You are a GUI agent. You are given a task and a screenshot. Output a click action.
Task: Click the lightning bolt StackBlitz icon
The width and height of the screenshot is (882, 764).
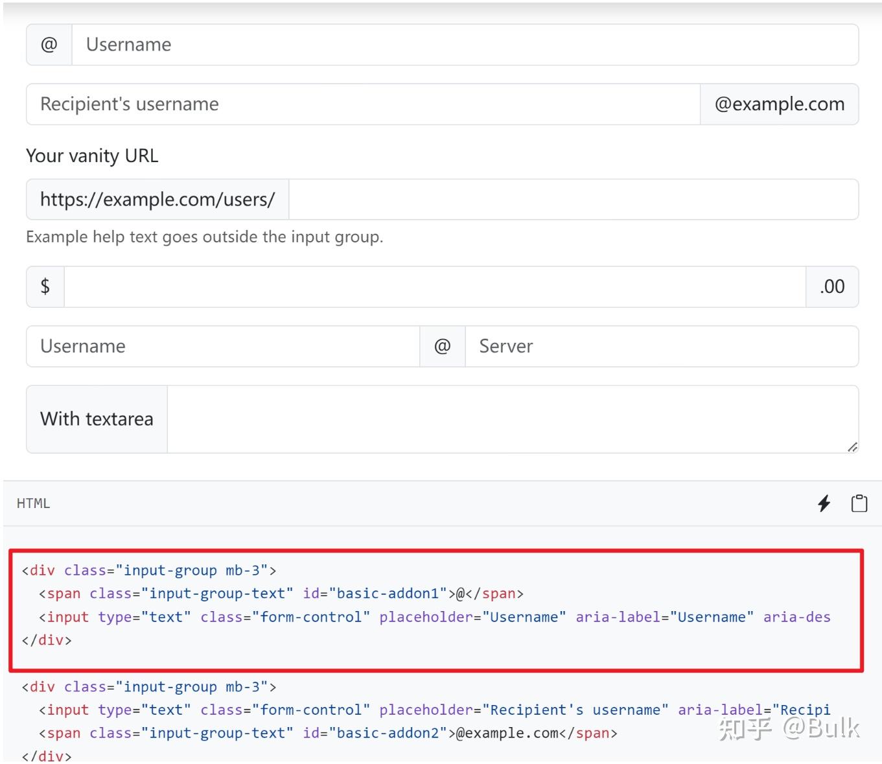824,504
